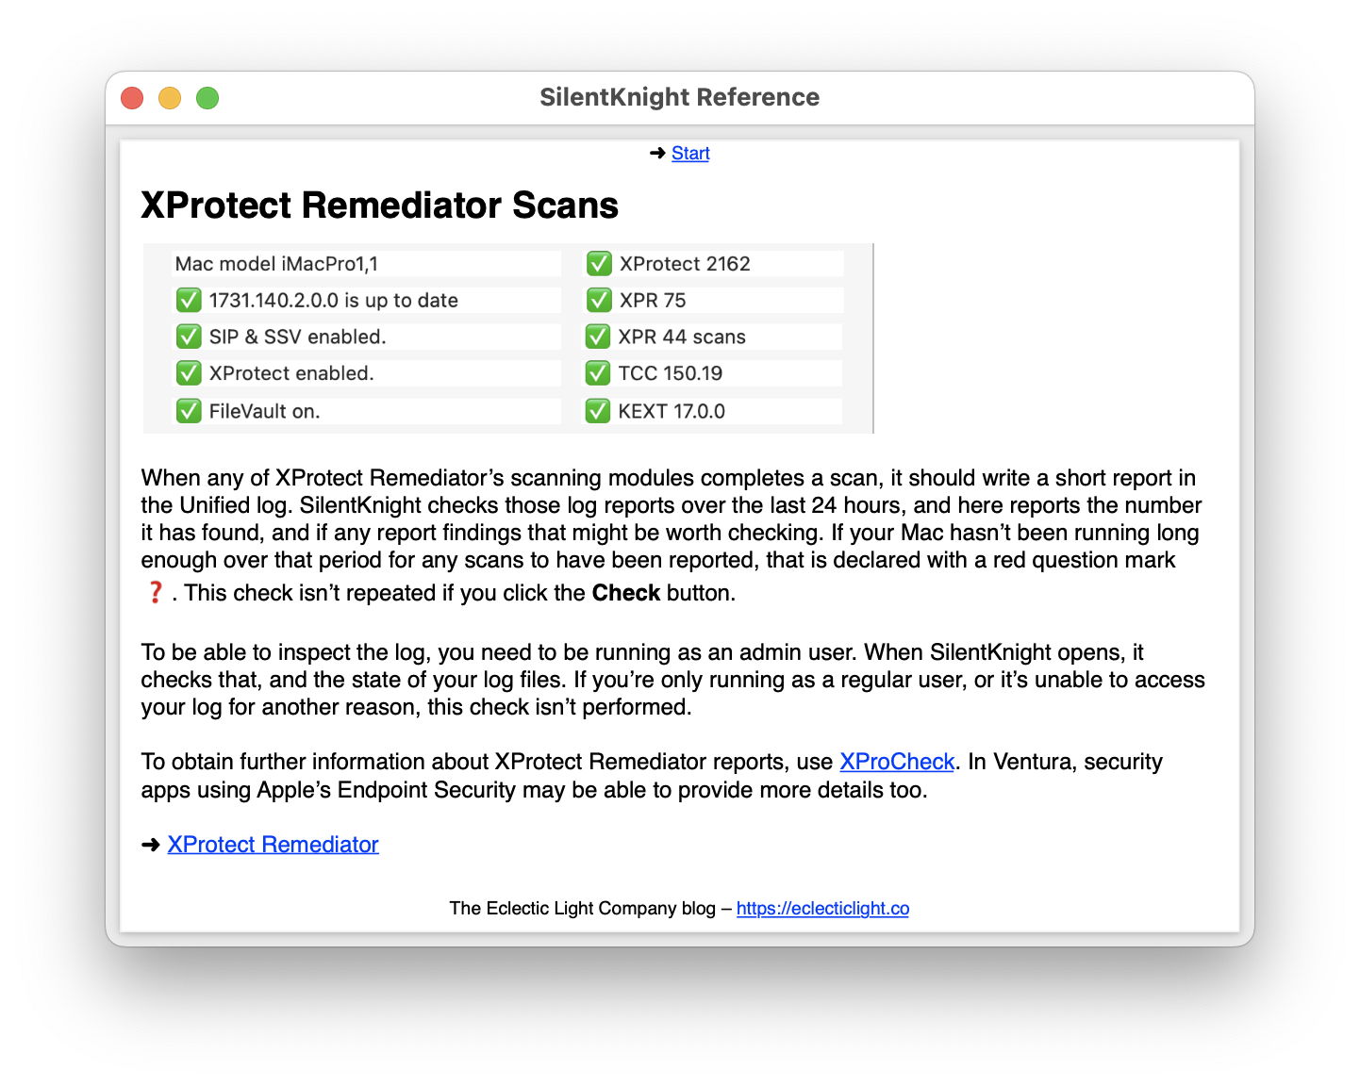
Task: Click the XProtect Remediator Scans heading
Action: (x=379, y=206)
